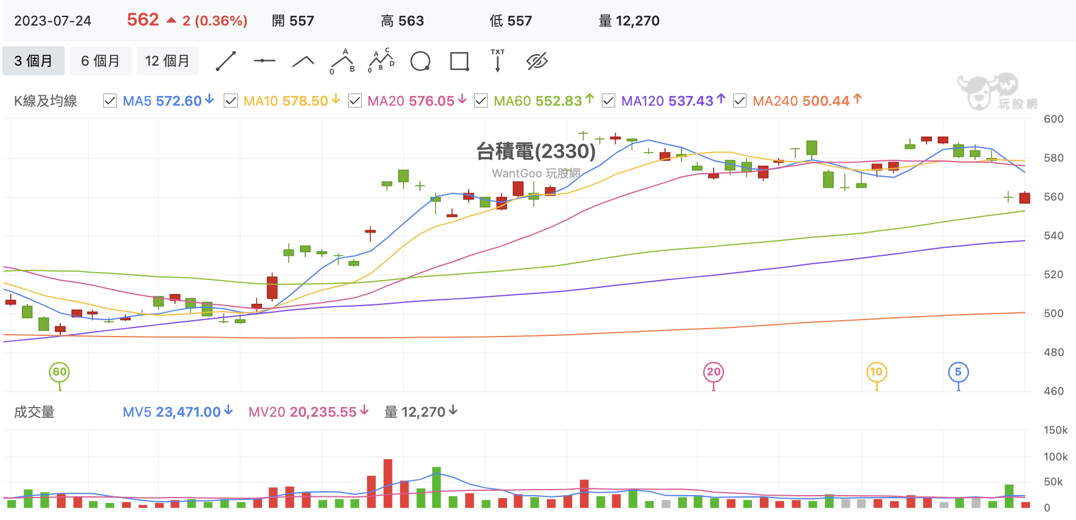Viewport: 1076px width, 520px height.
Task: Click the MA10 value 578.50
Action: click(305, 101)
